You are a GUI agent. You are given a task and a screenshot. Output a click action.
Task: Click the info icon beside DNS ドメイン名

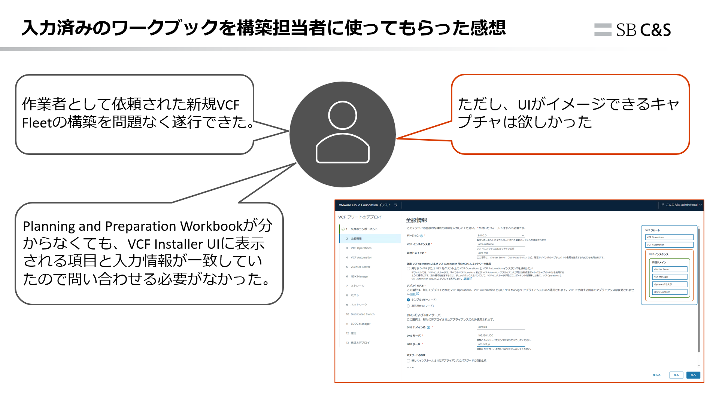pyautogui.click(x=428, y=328)
